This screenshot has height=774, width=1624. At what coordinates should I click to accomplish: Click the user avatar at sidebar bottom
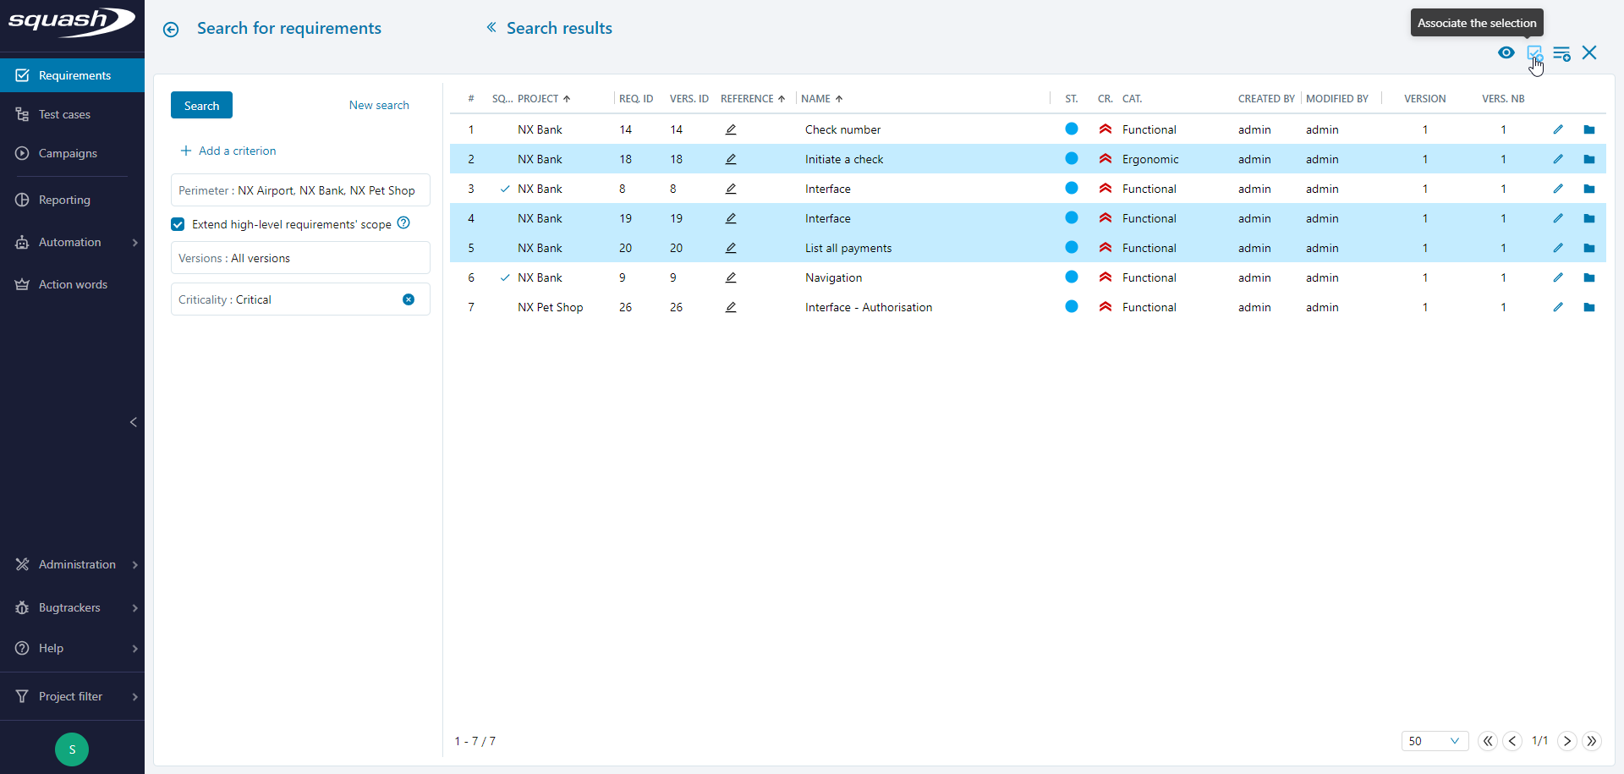click(71, 749)
